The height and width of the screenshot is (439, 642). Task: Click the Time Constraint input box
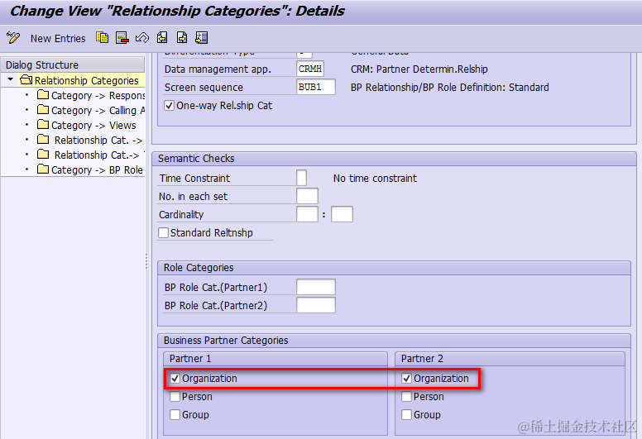coord(301,178)
